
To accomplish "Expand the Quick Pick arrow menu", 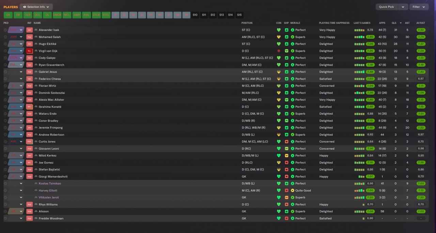I will click(403, 7).
